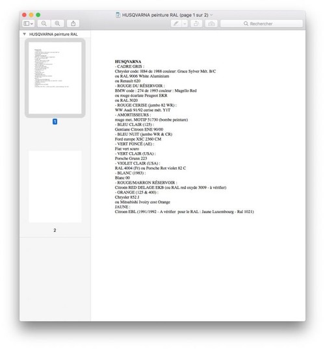Select the highlight pen tool

pyautogui.click(x=176, y=23)
